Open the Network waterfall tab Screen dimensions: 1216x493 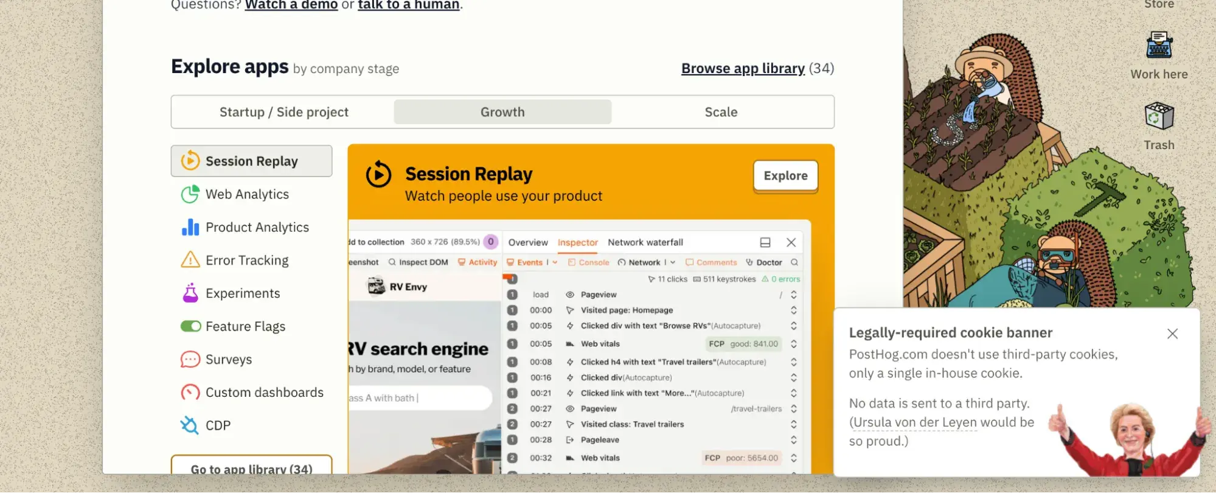[x=645, y=242]
